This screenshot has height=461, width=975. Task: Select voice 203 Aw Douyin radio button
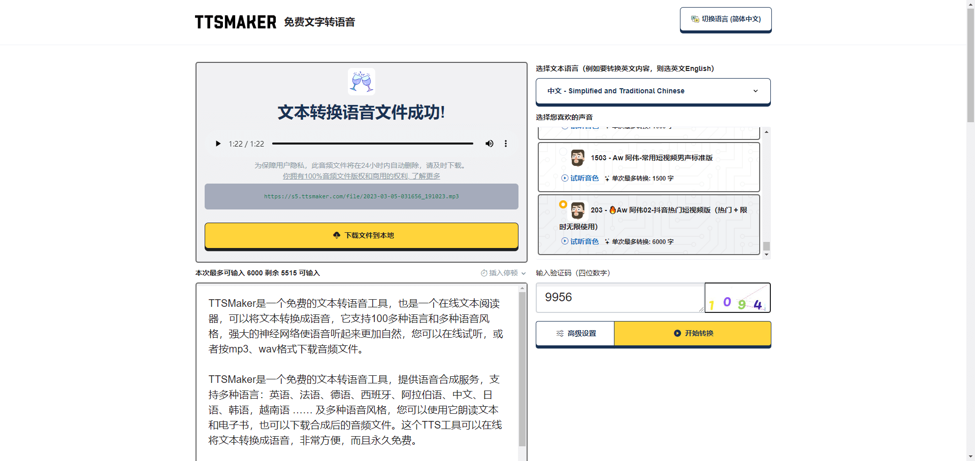pos(563,204)
